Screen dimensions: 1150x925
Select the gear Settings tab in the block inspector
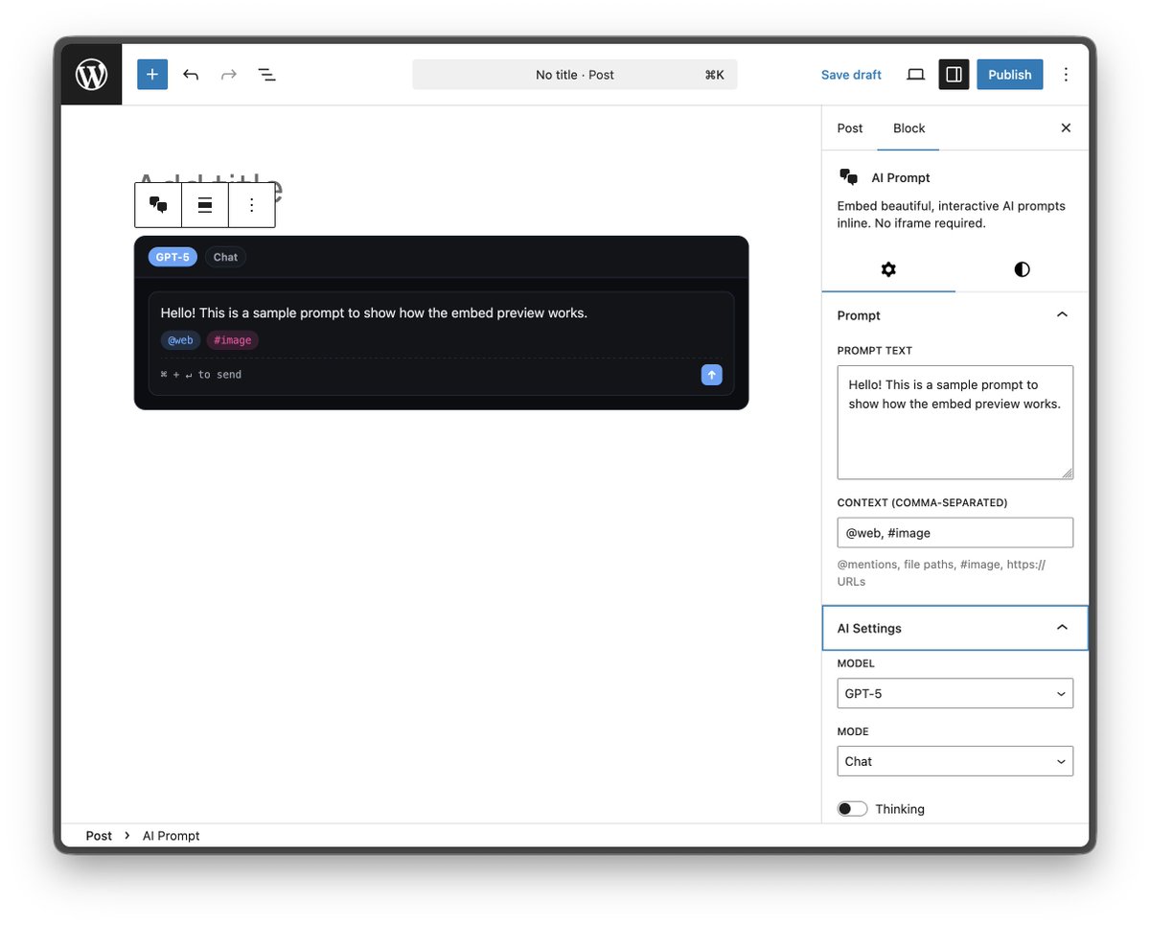click(x=888, y=269)
